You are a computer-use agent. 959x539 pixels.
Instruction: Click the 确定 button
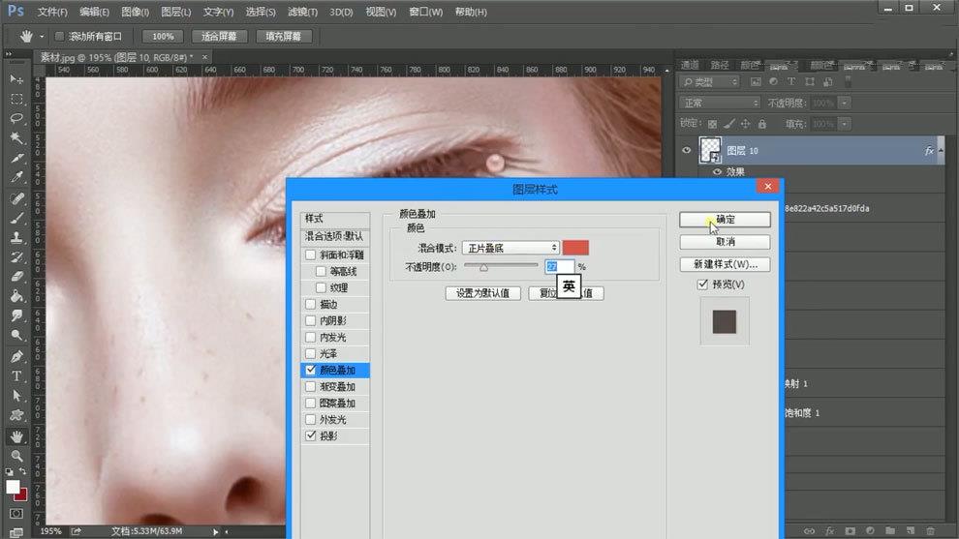pos(725,220)
